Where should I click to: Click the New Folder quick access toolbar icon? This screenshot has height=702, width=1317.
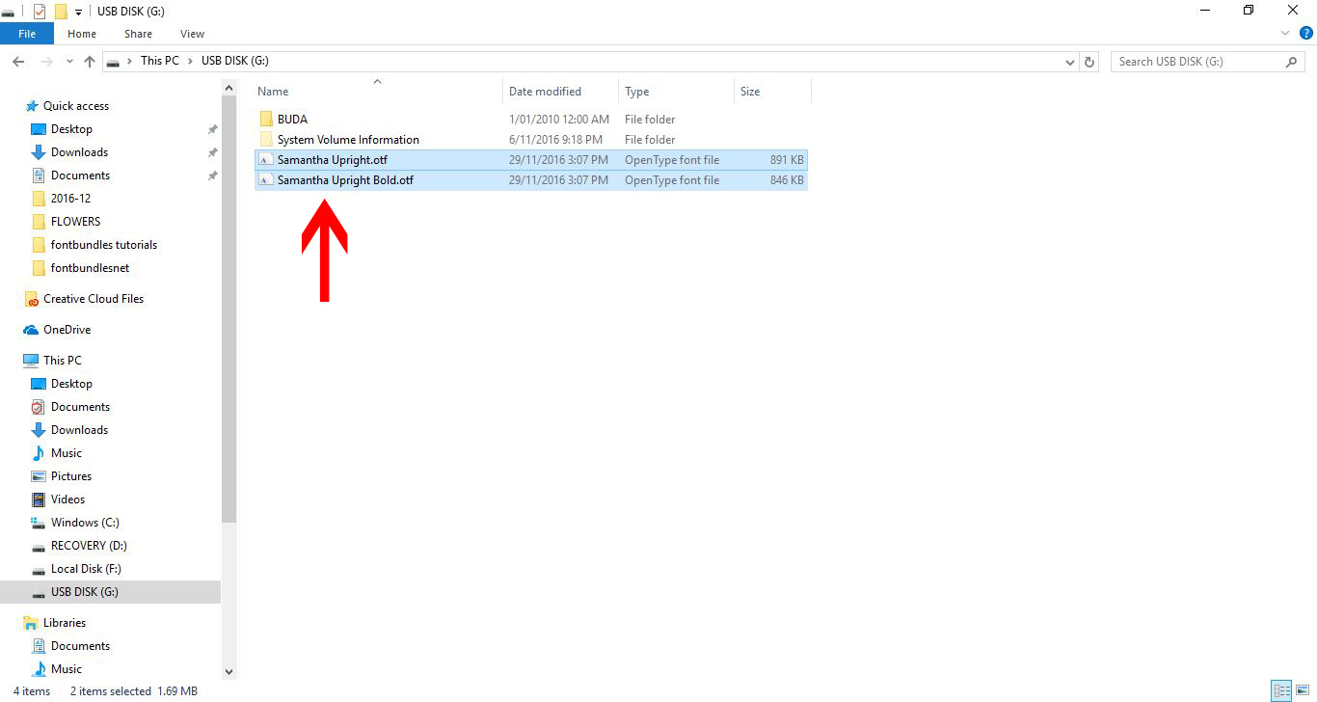pyautogui.click(x=61, y=11)
